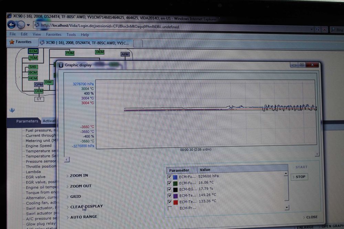Open the View menu

click(x=37, y=34)
